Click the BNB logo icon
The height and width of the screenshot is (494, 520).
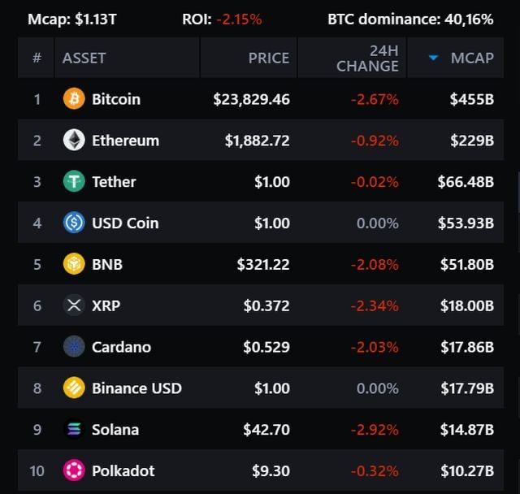[x=74, y=264]
